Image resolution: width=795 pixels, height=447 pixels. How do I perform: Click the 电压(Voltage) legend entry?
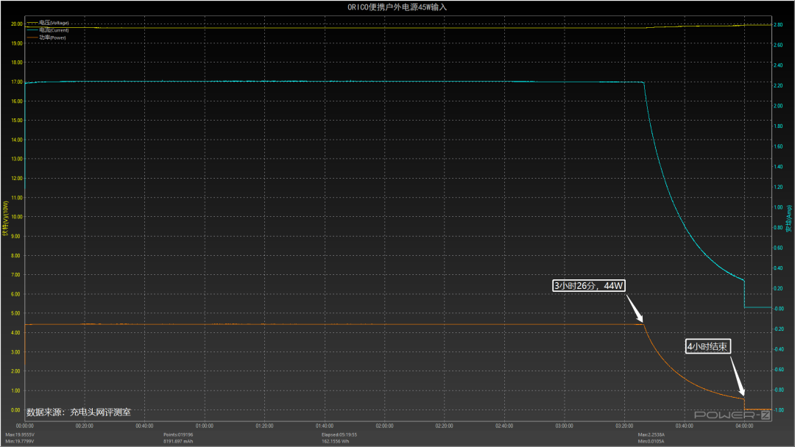point(48,23)
